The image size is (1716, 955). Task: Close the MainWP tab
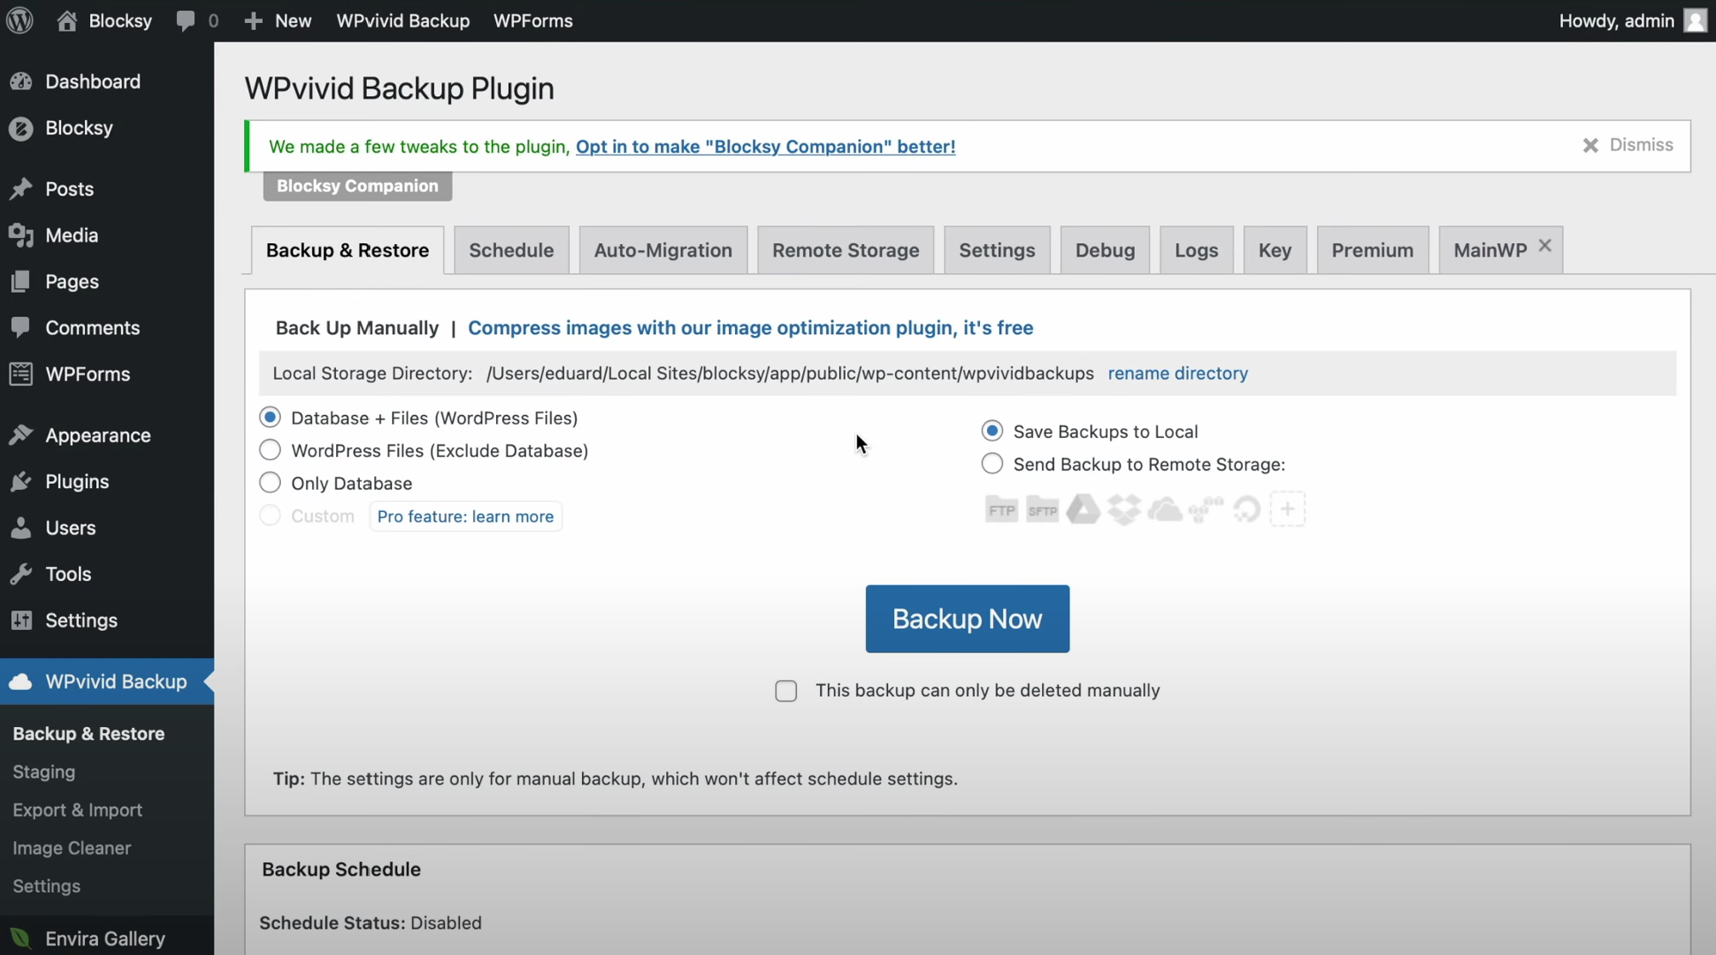click(x=1545, y=246)
